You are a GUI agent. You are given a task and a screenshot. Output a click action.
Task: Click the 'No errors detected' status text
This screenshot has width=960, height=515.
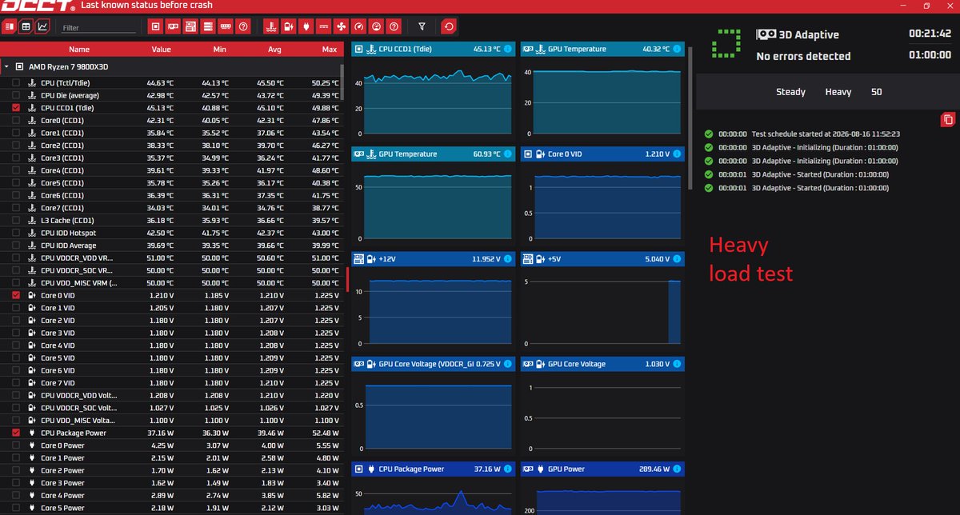(x=803, y=56)
